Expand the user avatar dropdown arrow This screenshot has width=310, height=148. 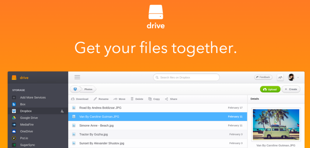[x=298, y=78]
